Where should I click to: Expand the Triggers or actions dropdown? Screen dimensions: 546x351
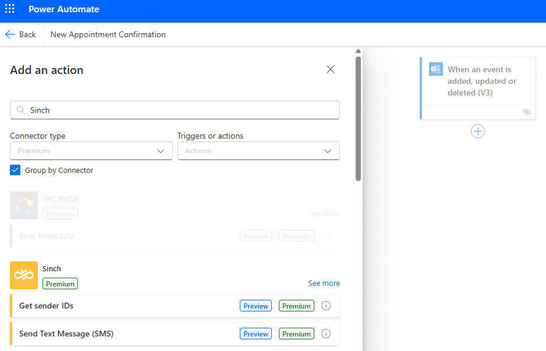(258, 151)
